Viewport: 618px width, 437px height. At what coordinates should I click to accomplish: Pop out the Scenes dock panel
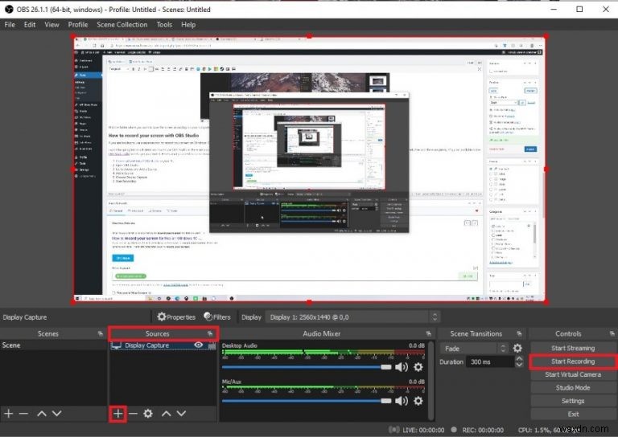click(x=100, y=333)
